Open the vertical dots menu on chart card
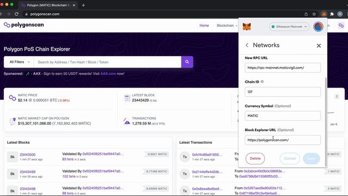The height and width of the screenshot is (196, 348). [337, 96]
